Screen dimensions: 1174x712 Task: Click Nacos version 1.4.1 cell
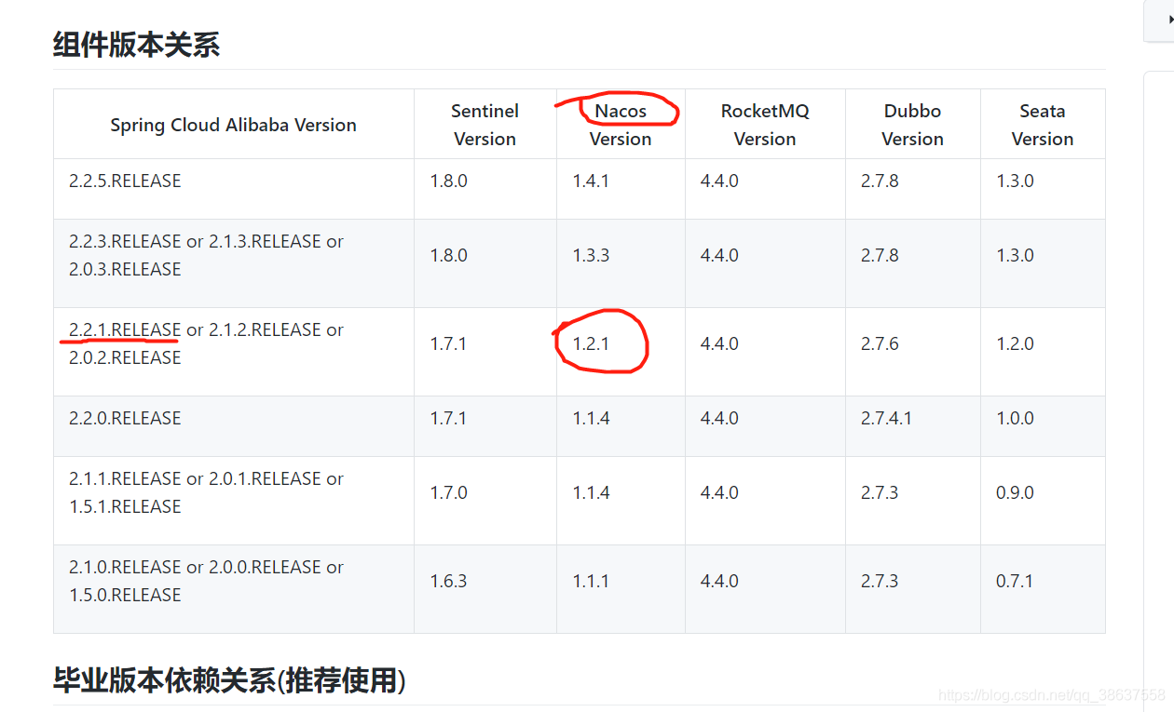(x=621, y=189)
